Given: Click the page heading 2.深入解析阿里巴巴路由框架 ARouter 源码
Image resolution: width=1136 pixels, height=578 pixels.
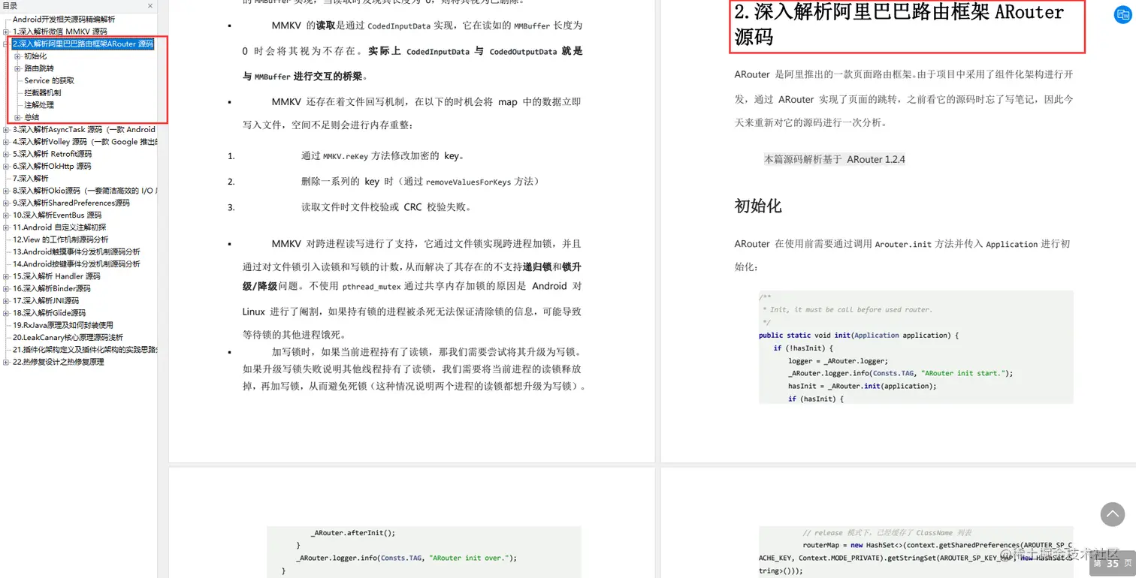Looking at the screenshot, I should tap(899, 25).
